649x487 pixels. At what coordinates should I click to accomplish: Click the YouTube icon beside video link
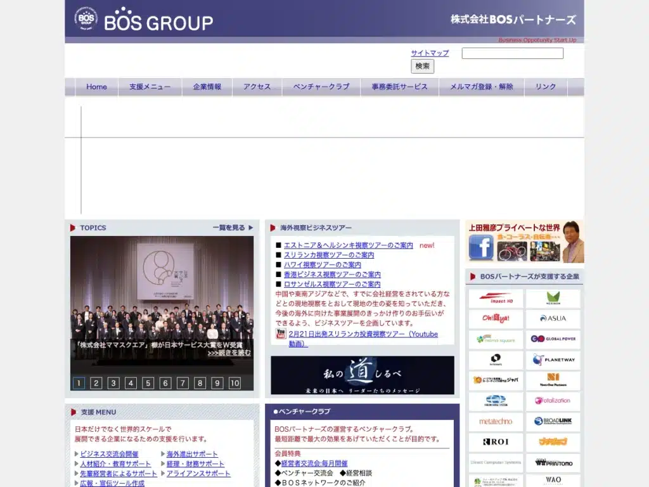(x=281, y=334)
